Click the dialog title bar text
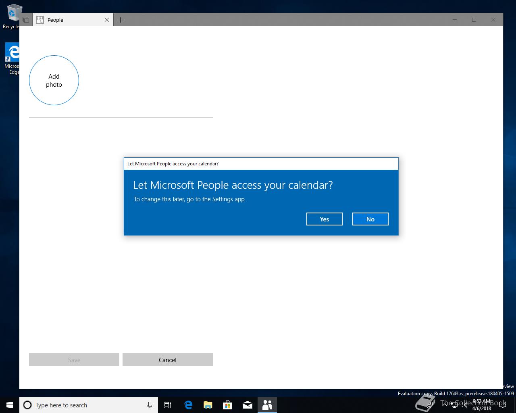The width and height of the screenshot is (516, 413). (x=173, y=164)
